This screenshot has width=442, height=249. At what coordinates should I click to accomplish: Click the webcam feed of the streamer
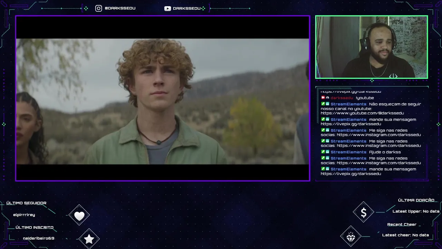[x=372, y=47]
